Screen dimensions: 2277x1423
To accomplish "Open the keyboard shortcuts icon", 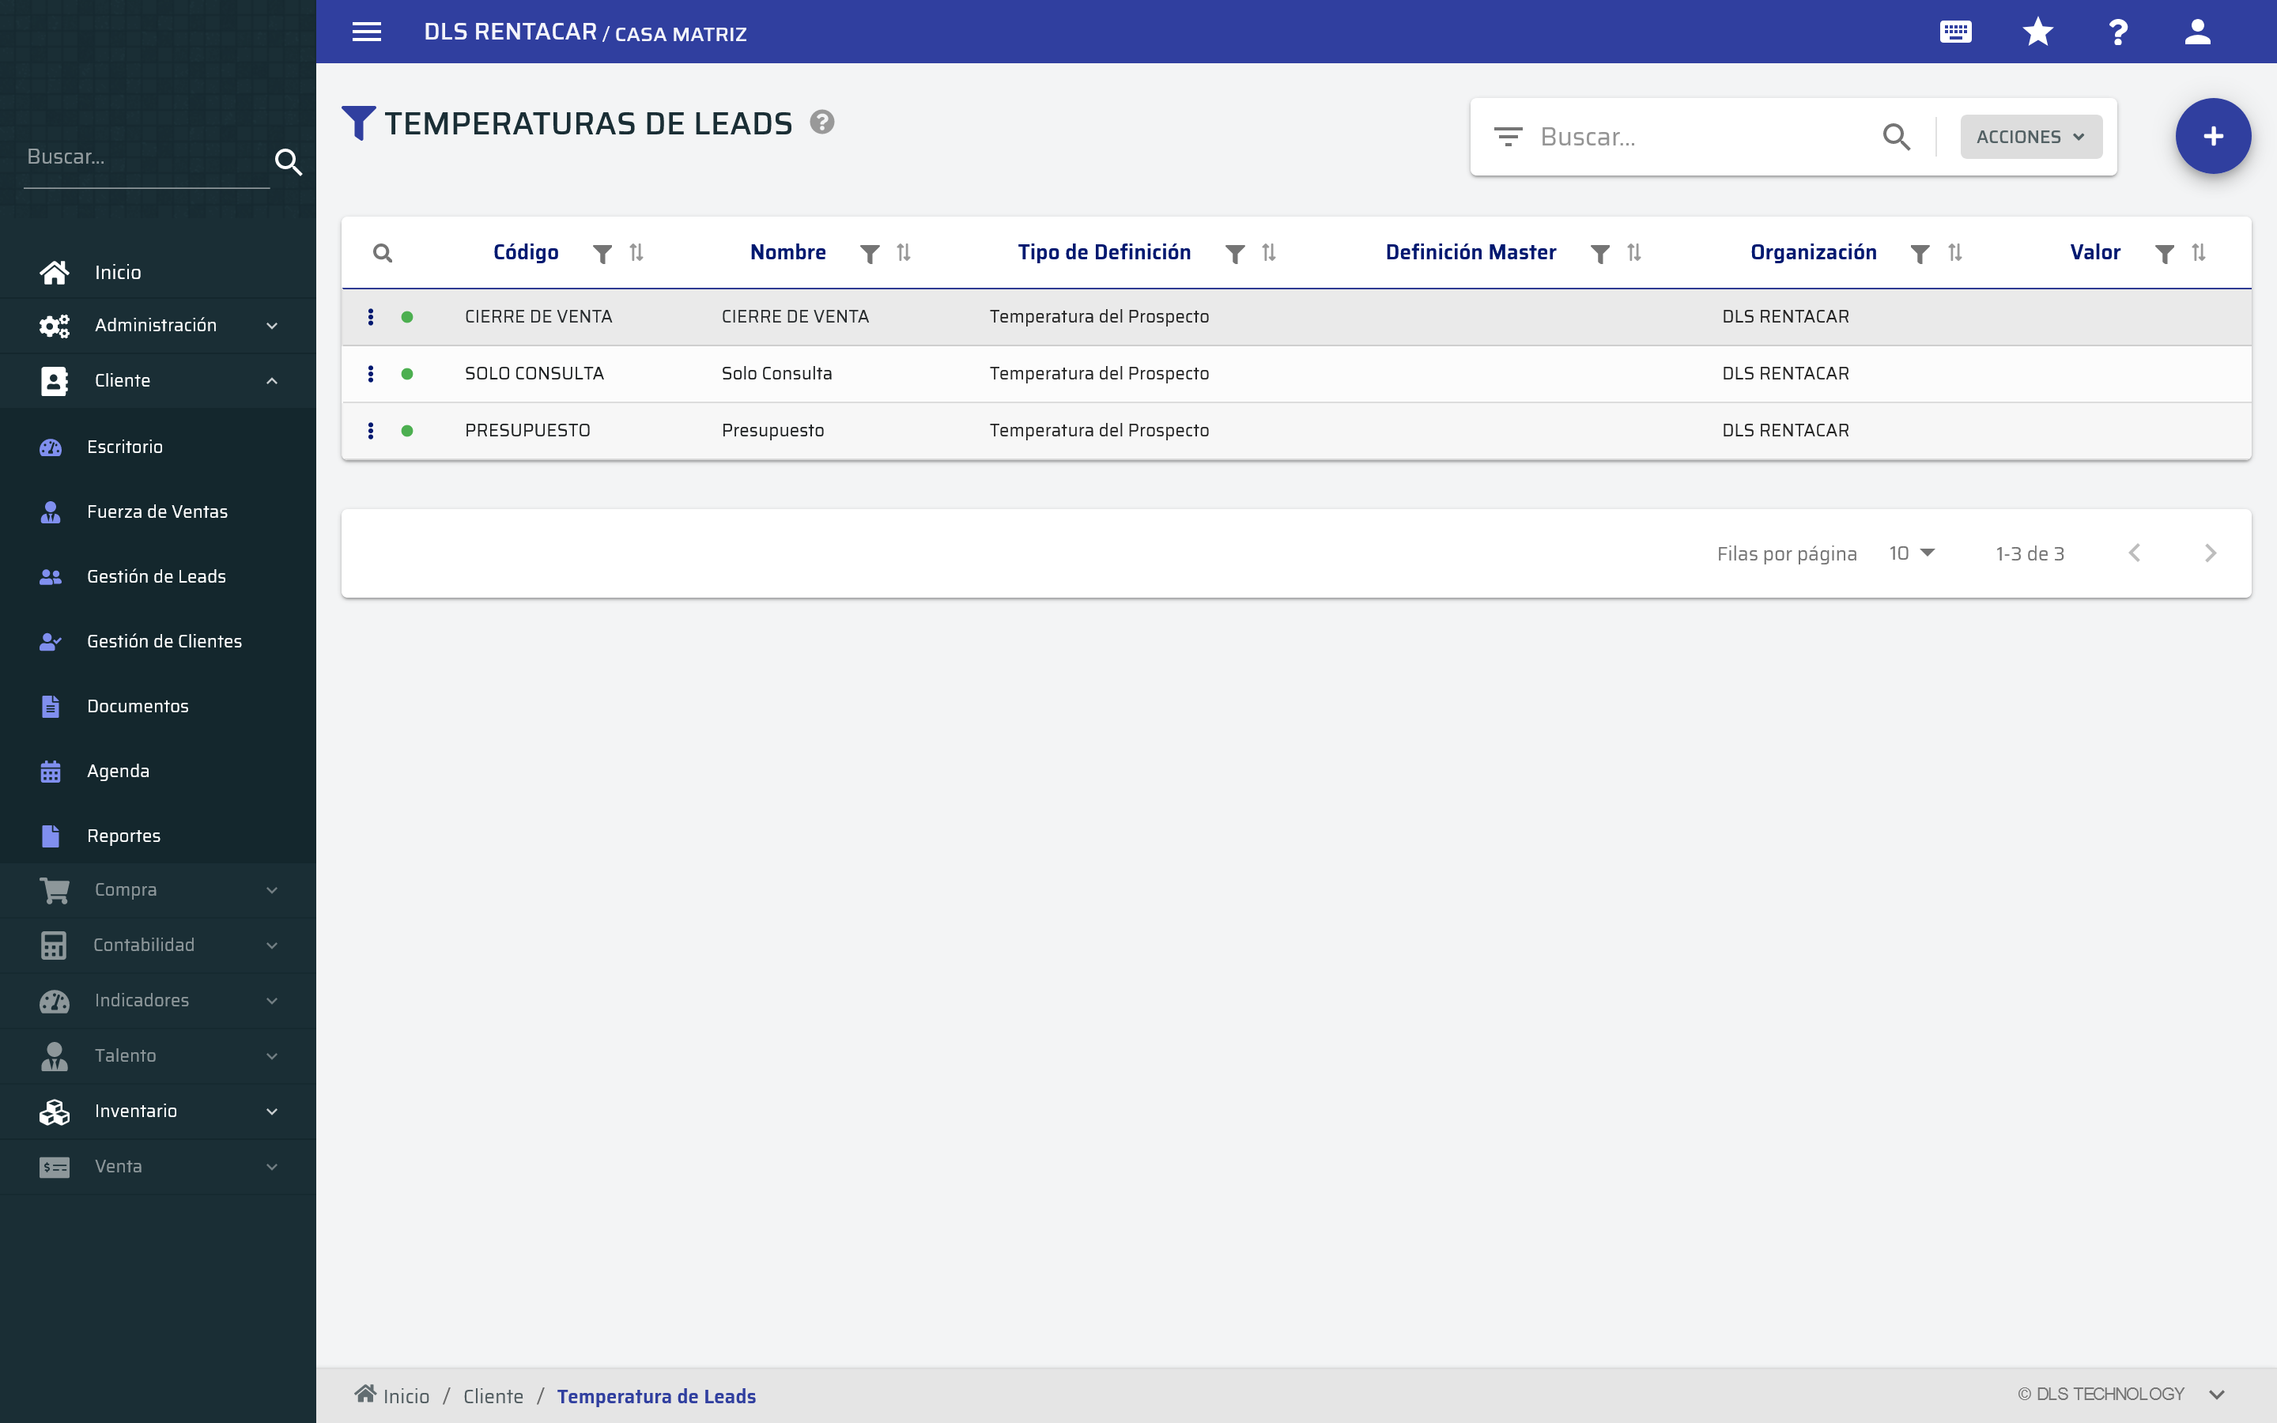I will 1955,32.
